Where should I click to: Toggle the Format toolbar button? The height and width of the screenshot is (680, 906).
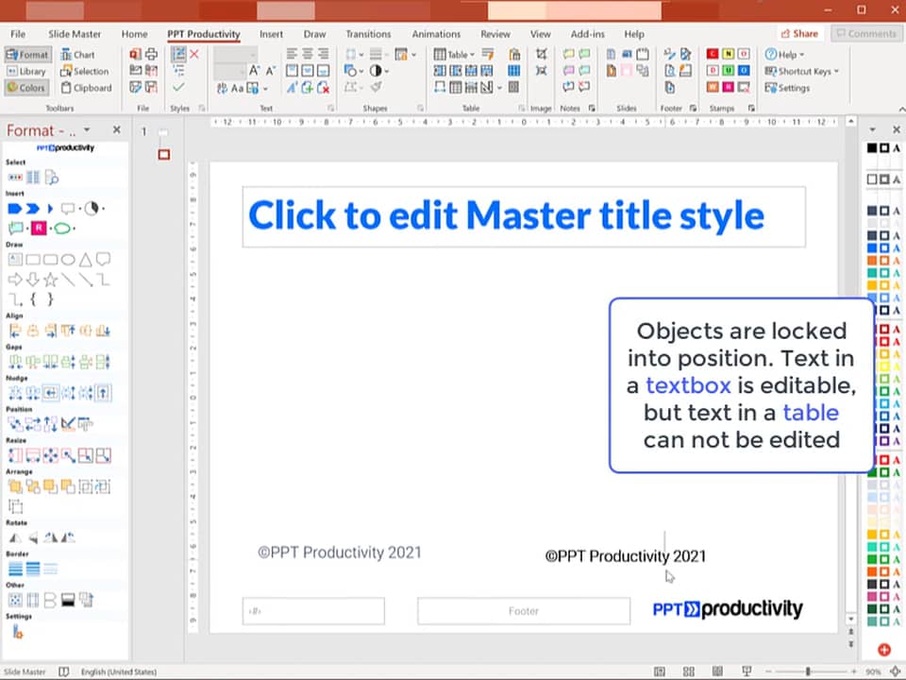tap(27, 55)
